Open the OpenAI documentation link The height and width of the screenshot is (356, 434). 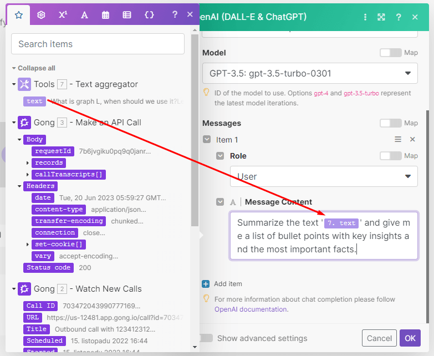pos(251,309)
